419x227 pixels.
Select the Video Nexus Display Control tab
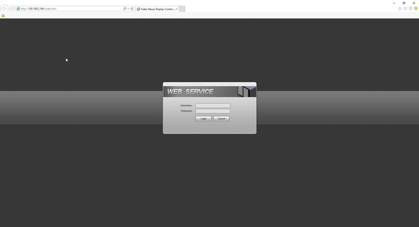pos(157,9)
